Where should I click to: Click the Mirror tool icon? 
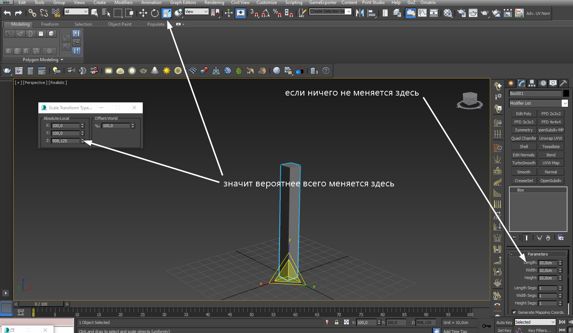point(360,13)
